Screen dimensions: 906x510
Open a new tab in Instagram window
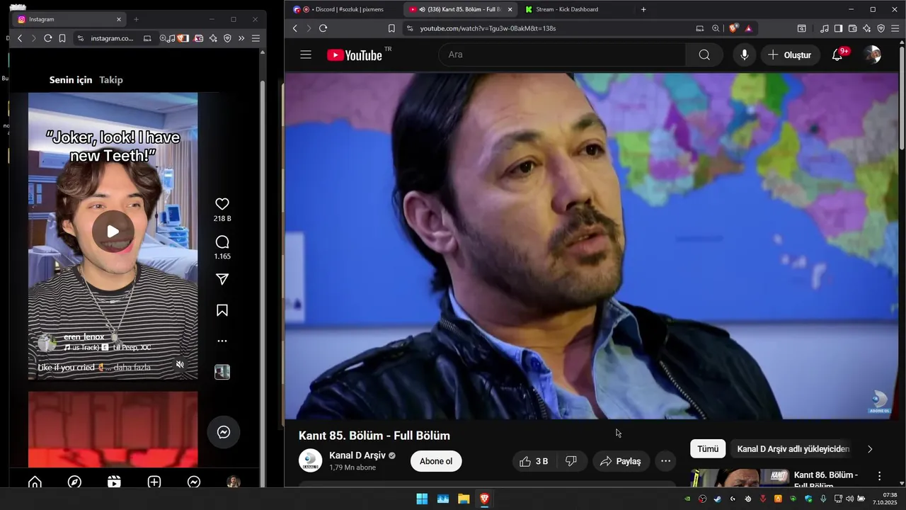[x=136, y=19]
